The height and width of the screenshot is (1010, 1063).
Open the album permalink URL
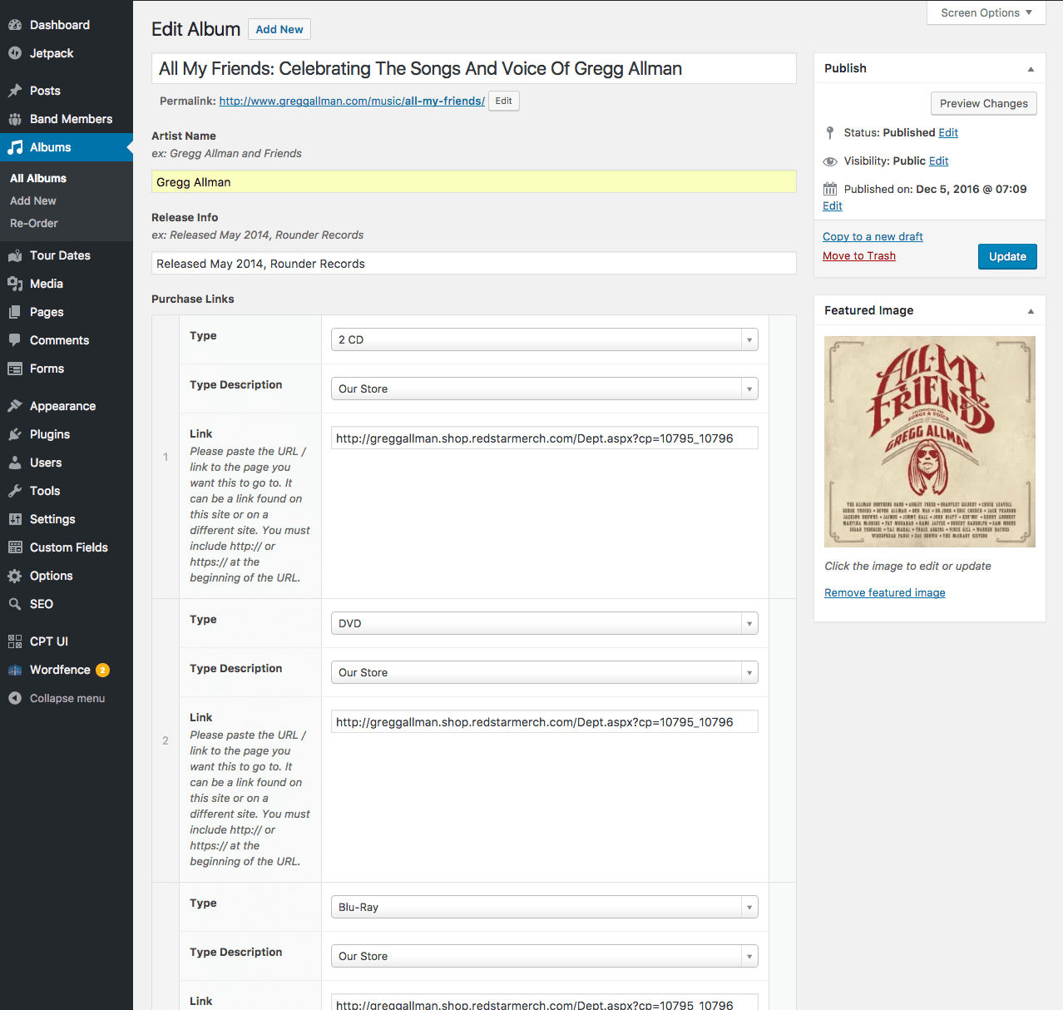pos(352,101)
